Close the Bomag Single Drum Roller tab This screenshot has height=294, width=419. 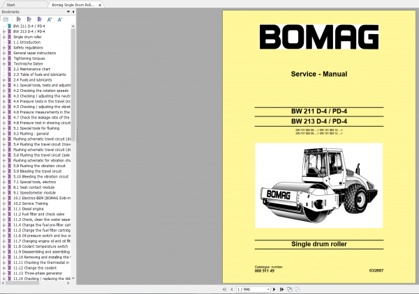(100, 5)
